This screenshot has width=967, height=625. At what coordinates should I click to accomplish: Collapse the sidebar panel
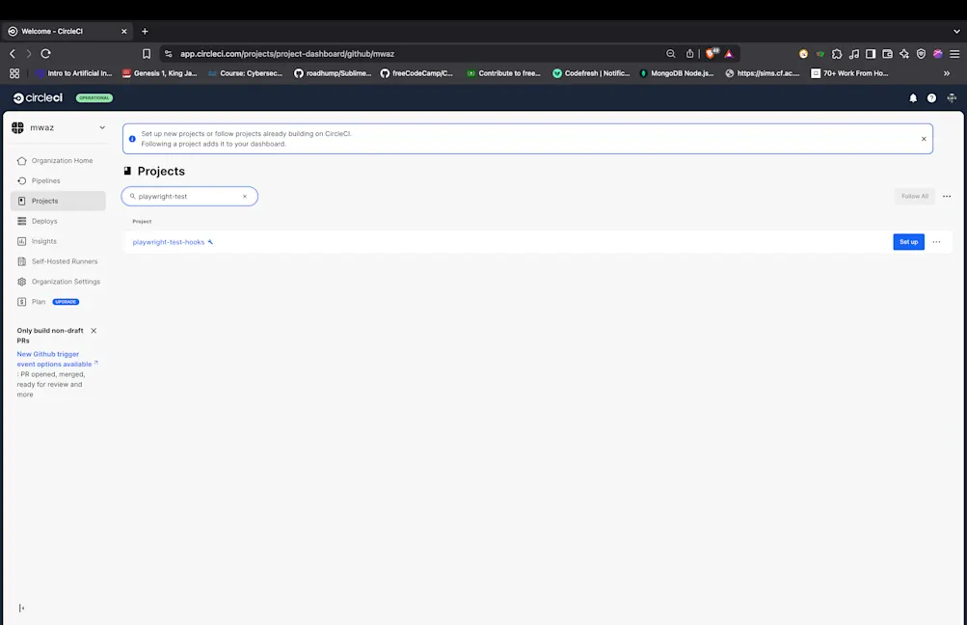21,609
